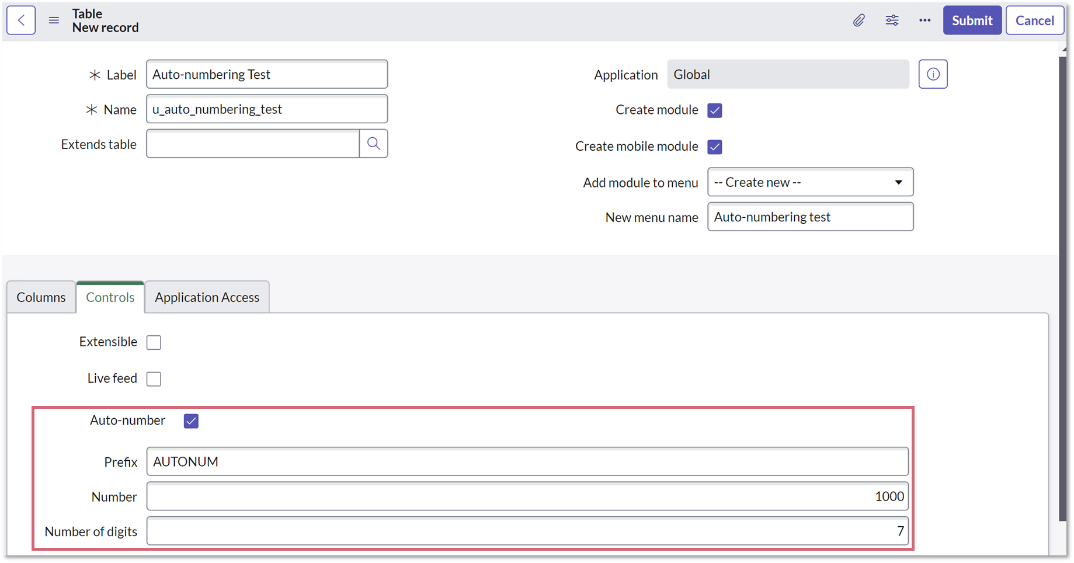Screen dimensions: 1074x563
Task: Open the ellipsis more options menu
Action: click(924, 20)
